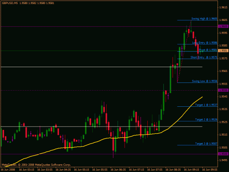Select the Swing High @ 1.9605 label
The width and height of the screenshot is (229, 172).
click(x=204, y=19)
